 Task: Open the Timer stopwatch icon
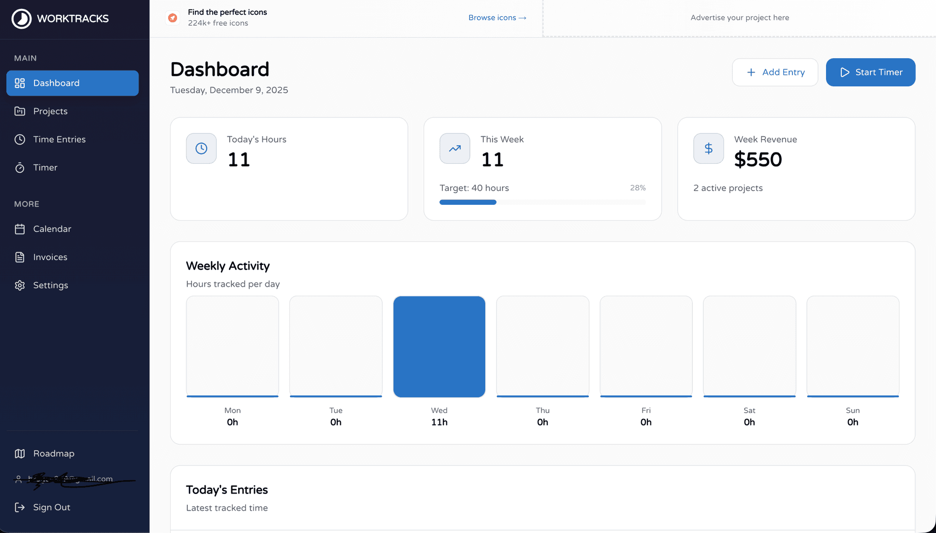(20, 167)
